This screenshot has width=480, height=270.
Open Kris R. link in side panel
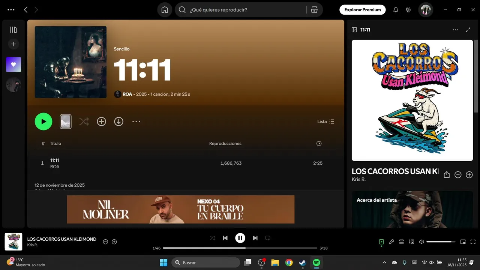(x=358, y=179)
